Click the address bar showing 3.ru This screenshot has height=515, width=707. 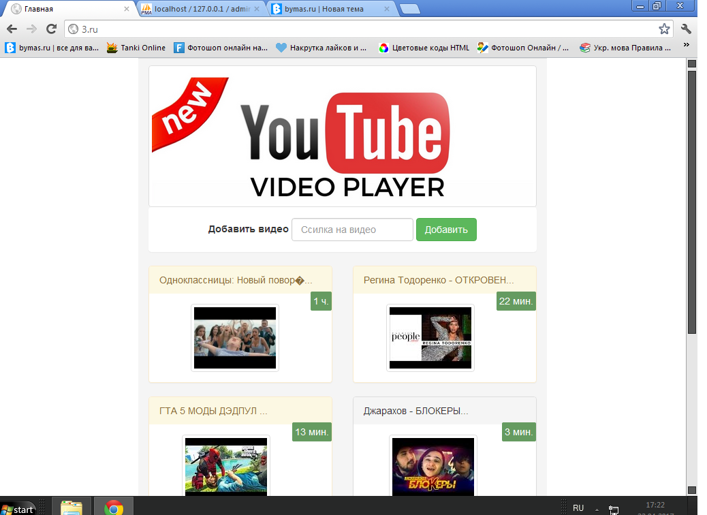pos(361,29)
